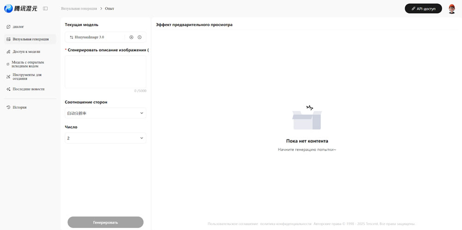
Task: Click the model switch arrows icon
Action: (x=71, y=37)
